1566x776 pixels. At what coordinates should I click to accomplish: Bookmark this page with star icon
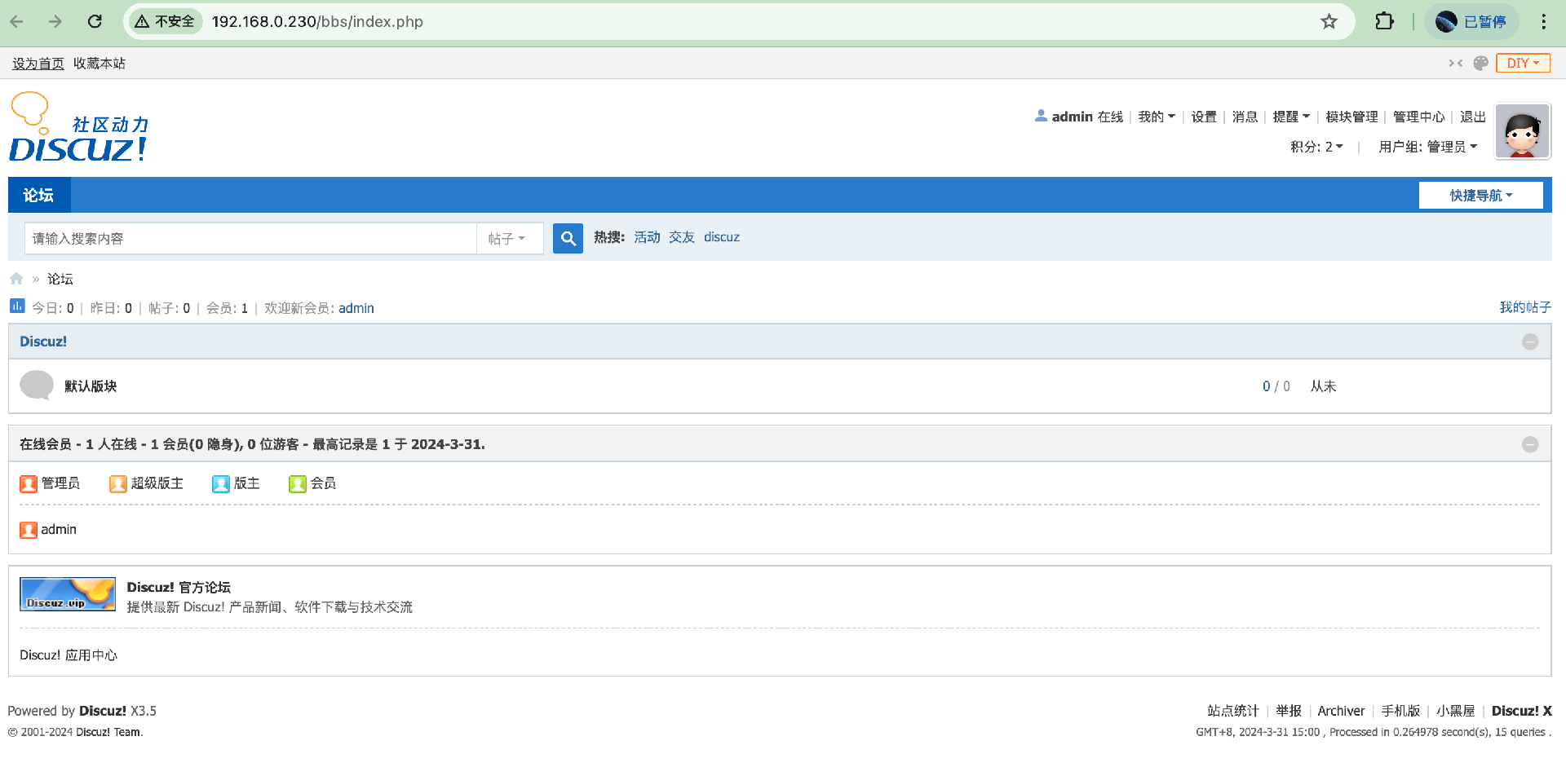[1329, 22]
